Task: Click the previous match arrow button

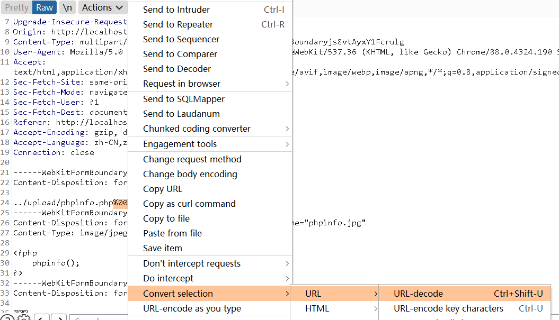Action: click(42, 318)
